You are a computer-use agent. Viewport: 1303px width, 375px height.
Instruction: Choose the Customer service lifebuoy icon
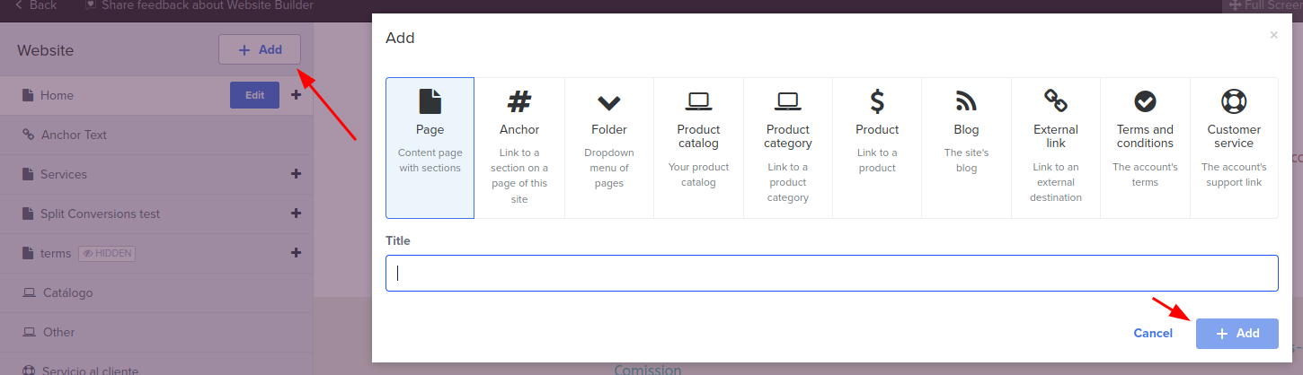(x=1234, y=100)
